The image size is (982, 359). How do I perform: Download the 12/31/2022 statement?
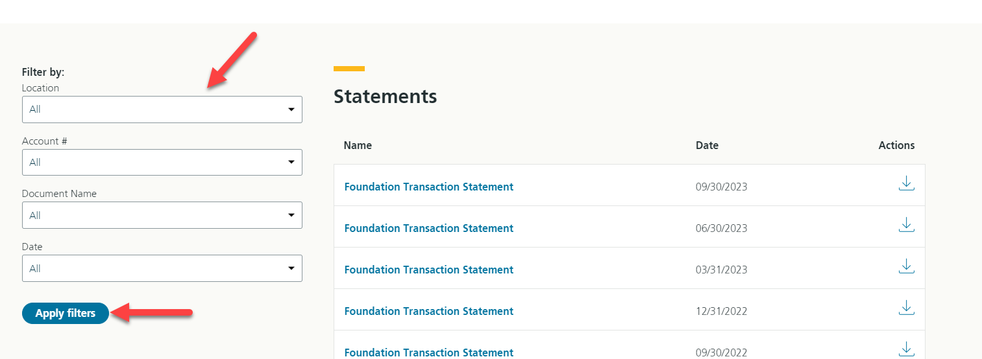907,308
